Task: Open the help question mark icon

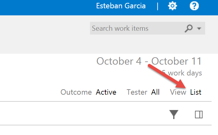Action: click(x=194, y=6)
